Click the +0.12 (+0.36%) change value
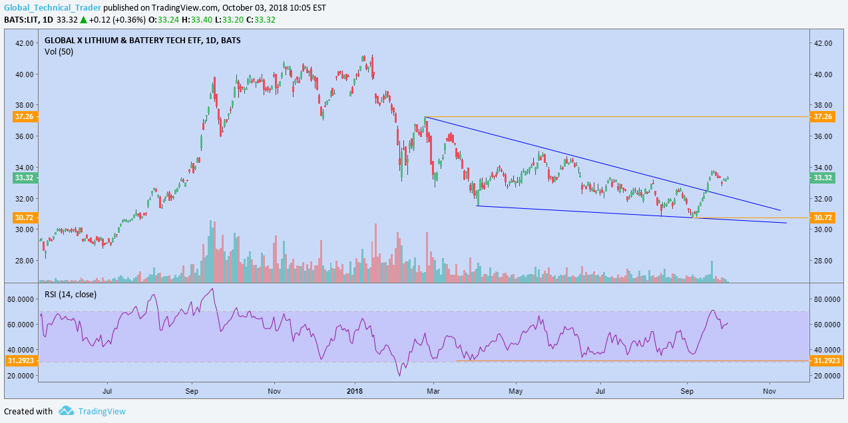 pyautogui.click(x=118, y=19)
